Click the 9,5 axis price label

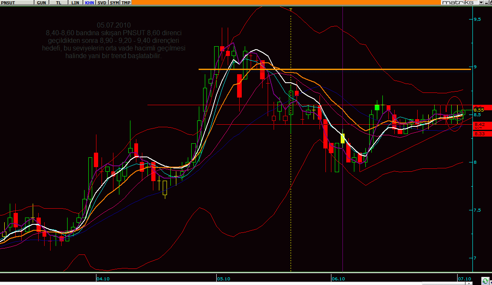coord(477,20)
